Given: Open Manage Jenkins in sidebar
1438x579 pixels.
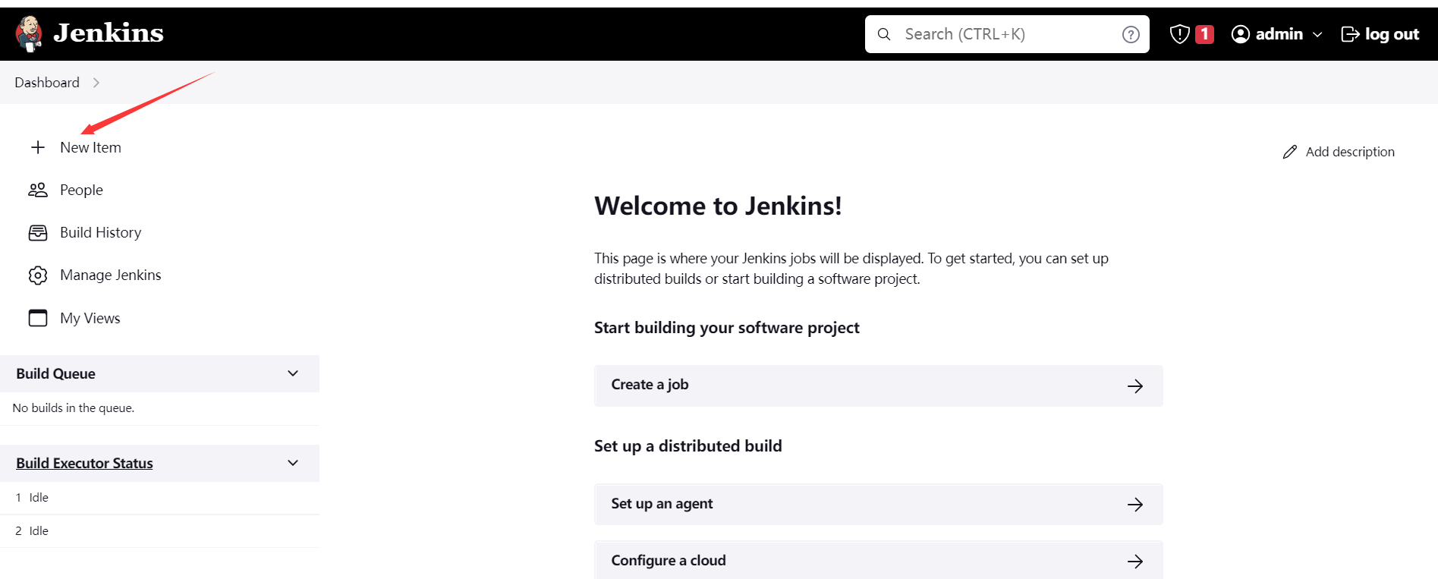Looking at the screenshot, I should [x=111, y=275].
